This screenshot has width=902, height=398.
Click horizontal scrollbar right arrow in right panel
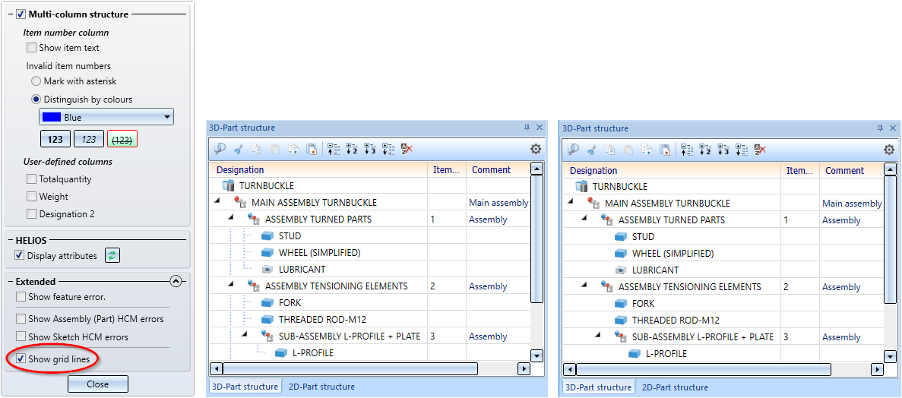(877, 369)
